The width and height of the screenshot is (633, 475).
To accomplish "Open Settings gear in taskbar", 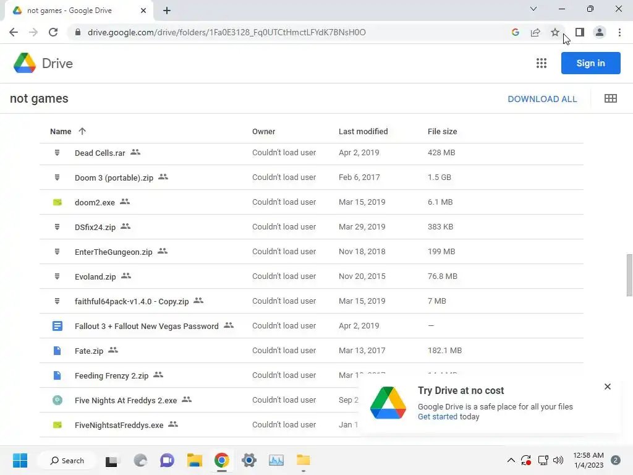I will click(x=249, y=460).
